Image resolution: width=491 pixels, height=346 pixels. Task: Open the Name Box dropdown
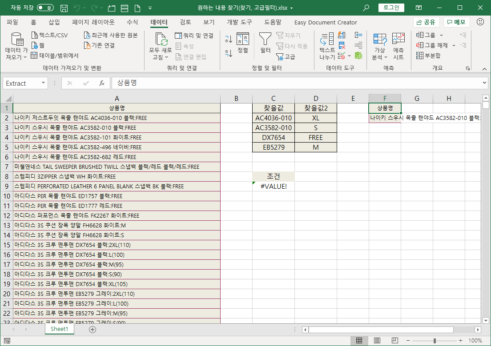(43, 83)
